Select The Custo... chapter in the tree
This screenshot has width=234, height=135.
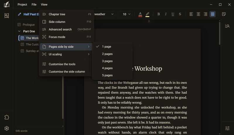(x=30, y=45)
